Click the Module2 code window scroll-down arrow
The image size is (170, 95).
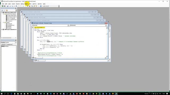(107, 56)
